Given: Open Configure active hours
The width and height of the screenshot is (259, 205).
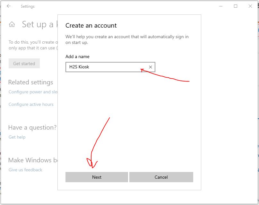Looking at the screenshot, I should coord(30,104).
